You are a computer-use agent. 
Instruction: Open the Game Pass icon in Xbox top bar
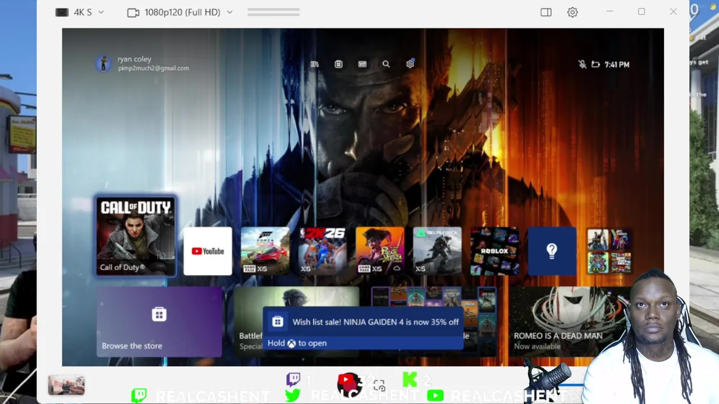pos(362,64)
